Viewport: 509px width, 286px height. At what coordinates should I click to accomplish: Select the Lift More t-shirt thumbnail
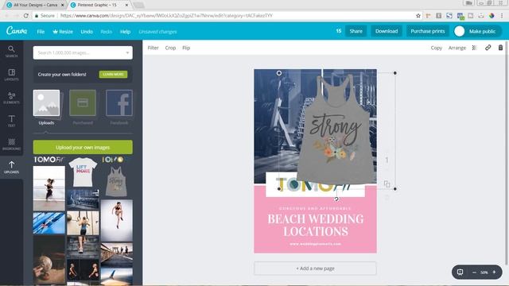click(83, 172)
